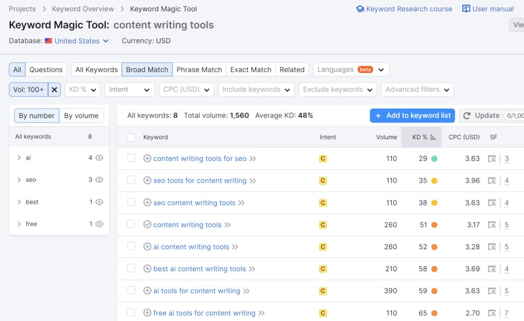Open SERP view icon for 'seo tools for content writing'
This screenshot has width=524, height=321.
pyautogui.click(x=492, y=181)
